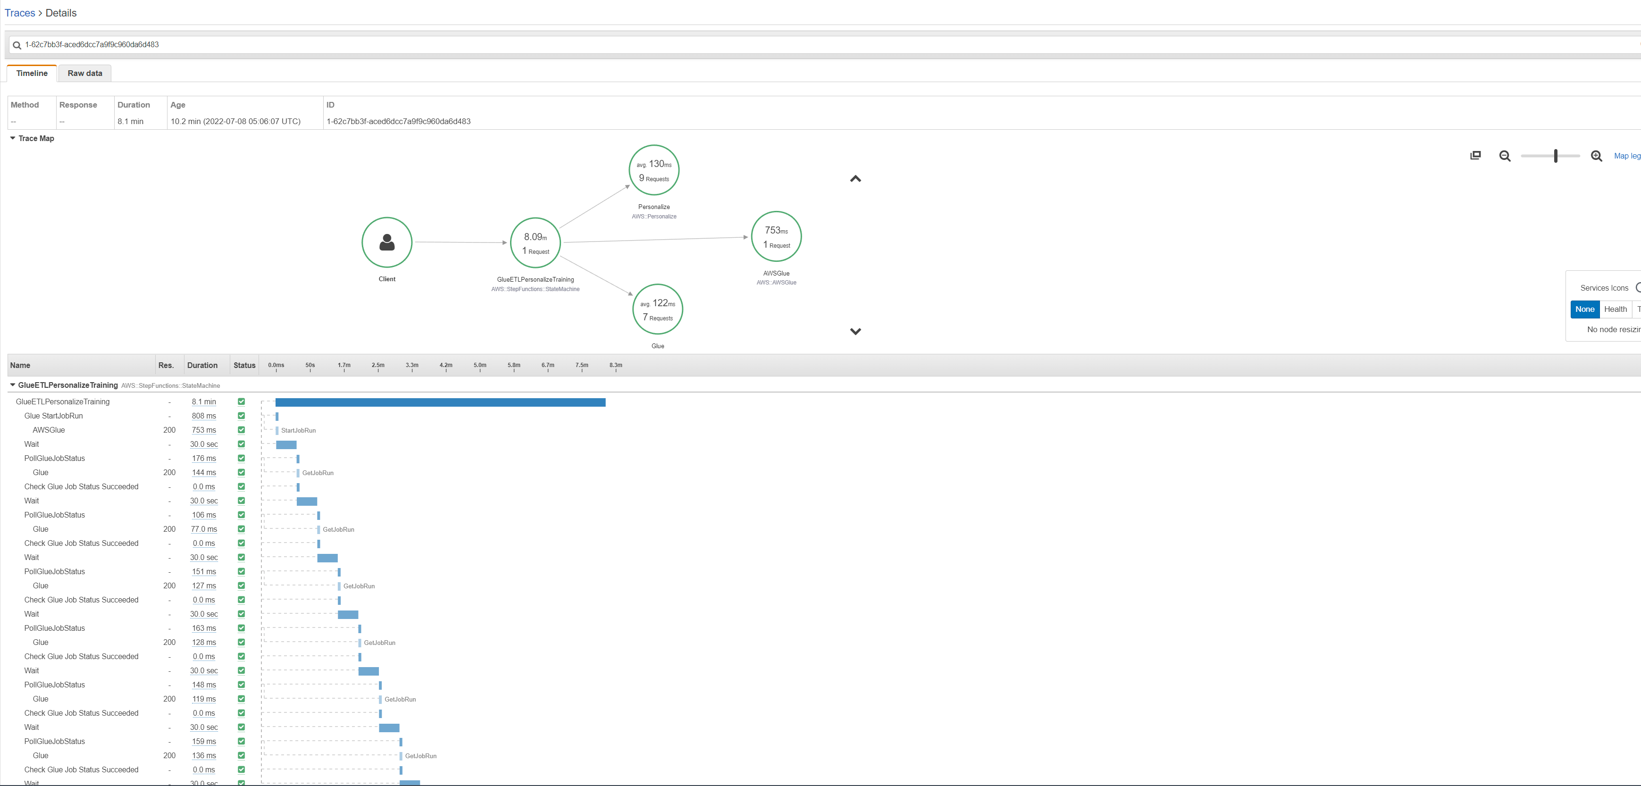Open the 8.1 min duration link
1641x786 pixels.
point(204,402)
